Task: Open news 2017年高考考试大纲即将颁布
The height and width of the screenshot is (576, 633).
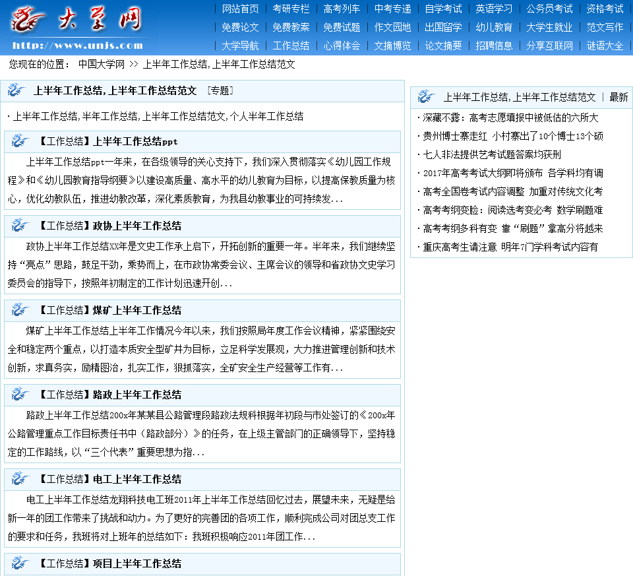Action: tap(513, 173)
